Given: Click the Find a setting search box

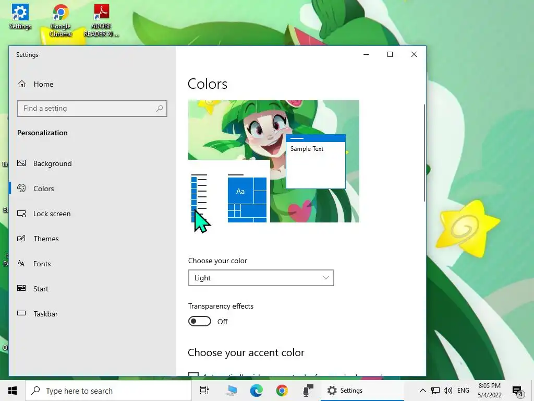Looking at the screenshot, I should [x=92, y=109].
